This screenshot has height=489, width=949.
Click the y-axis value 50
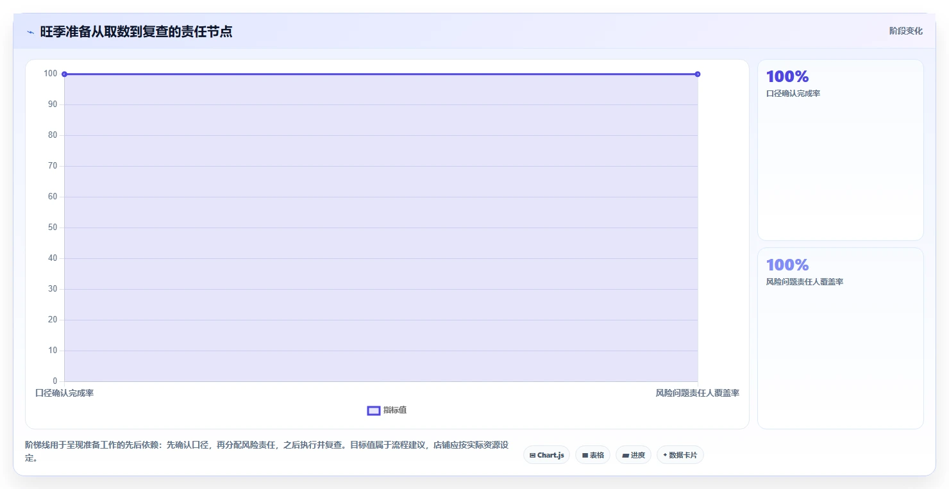(52, 228)
